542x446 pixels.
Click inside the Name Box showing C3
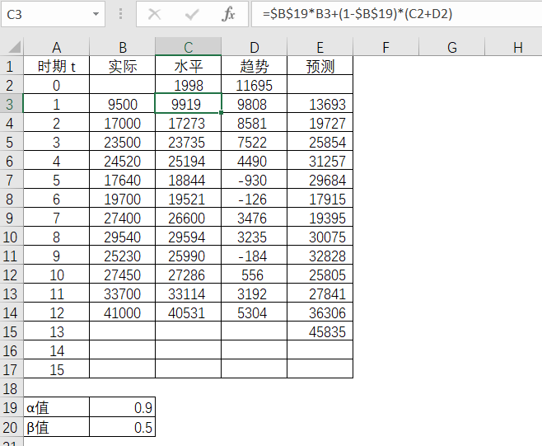click(45, 14)
